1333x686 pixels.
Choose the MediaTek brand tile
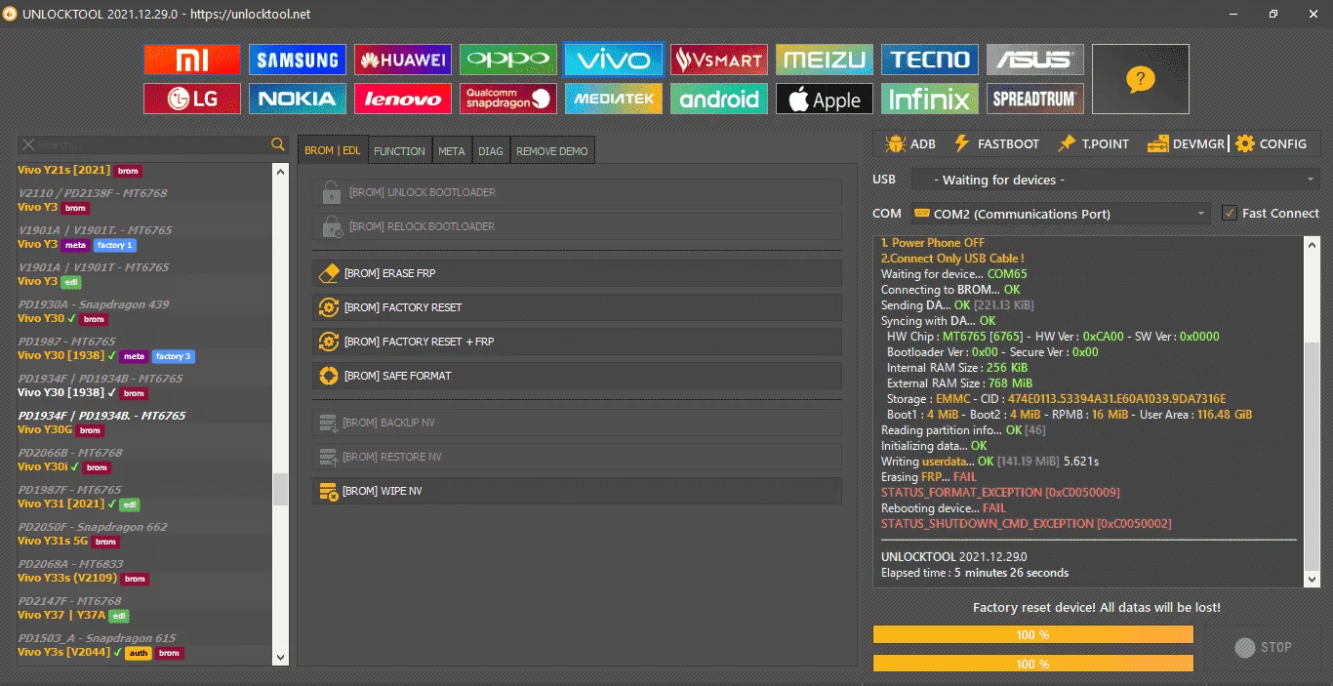613,99
